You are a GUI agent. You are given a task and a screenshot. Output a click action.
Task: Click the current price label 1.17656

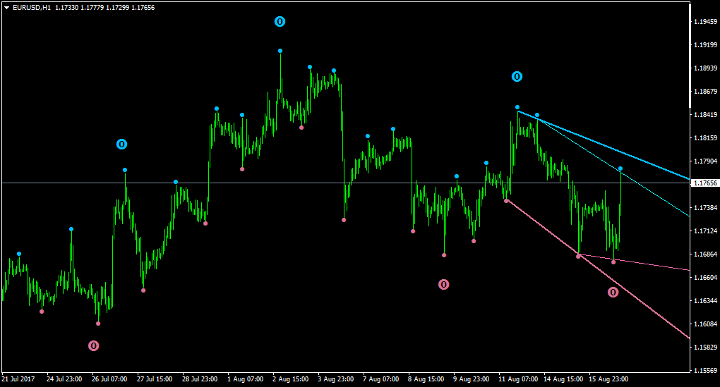(705, 183)
